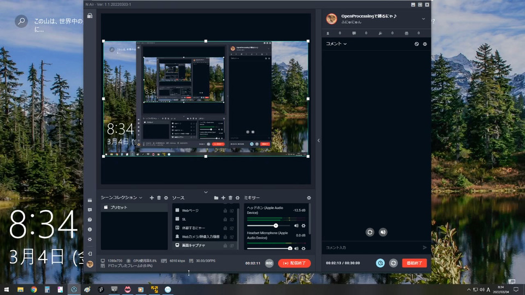Click the desktop search magnifier icon
The image size is (525, 295).
coord(21,21)
